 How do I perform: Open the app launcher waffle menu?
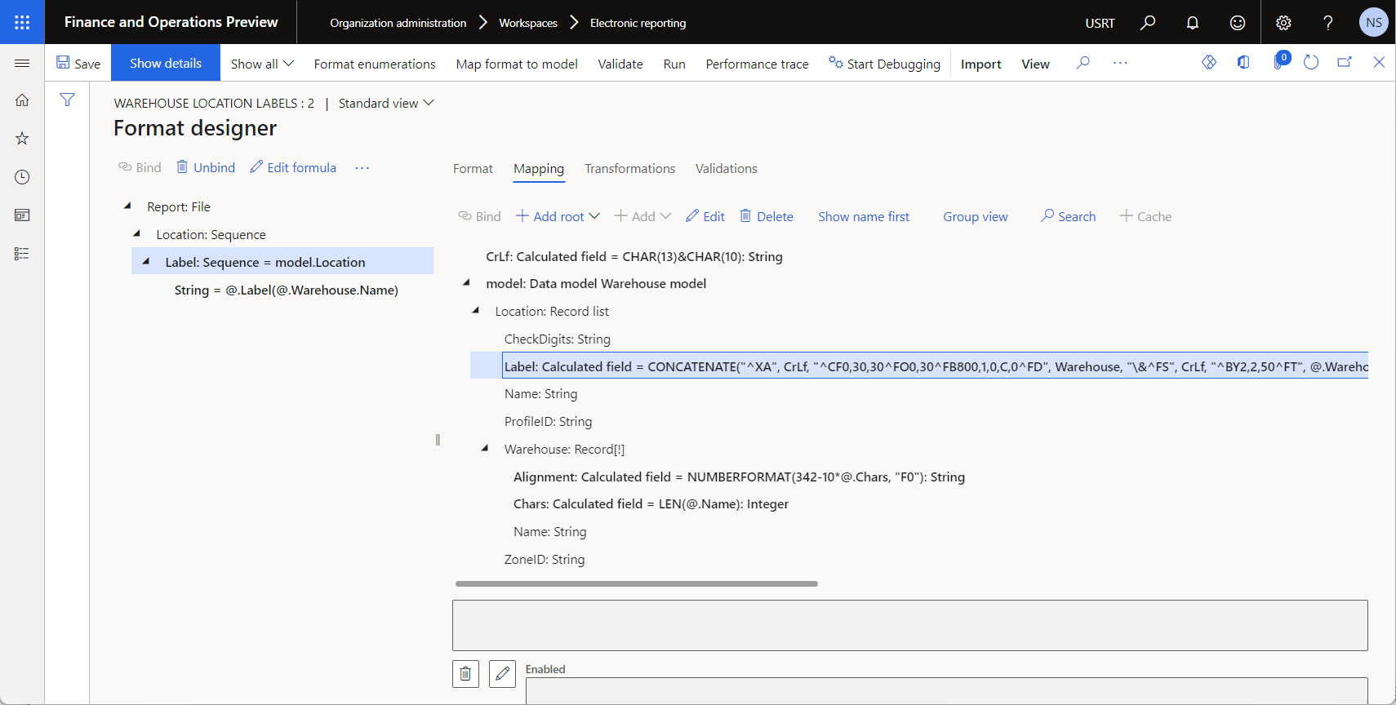[x=22, y=22]
